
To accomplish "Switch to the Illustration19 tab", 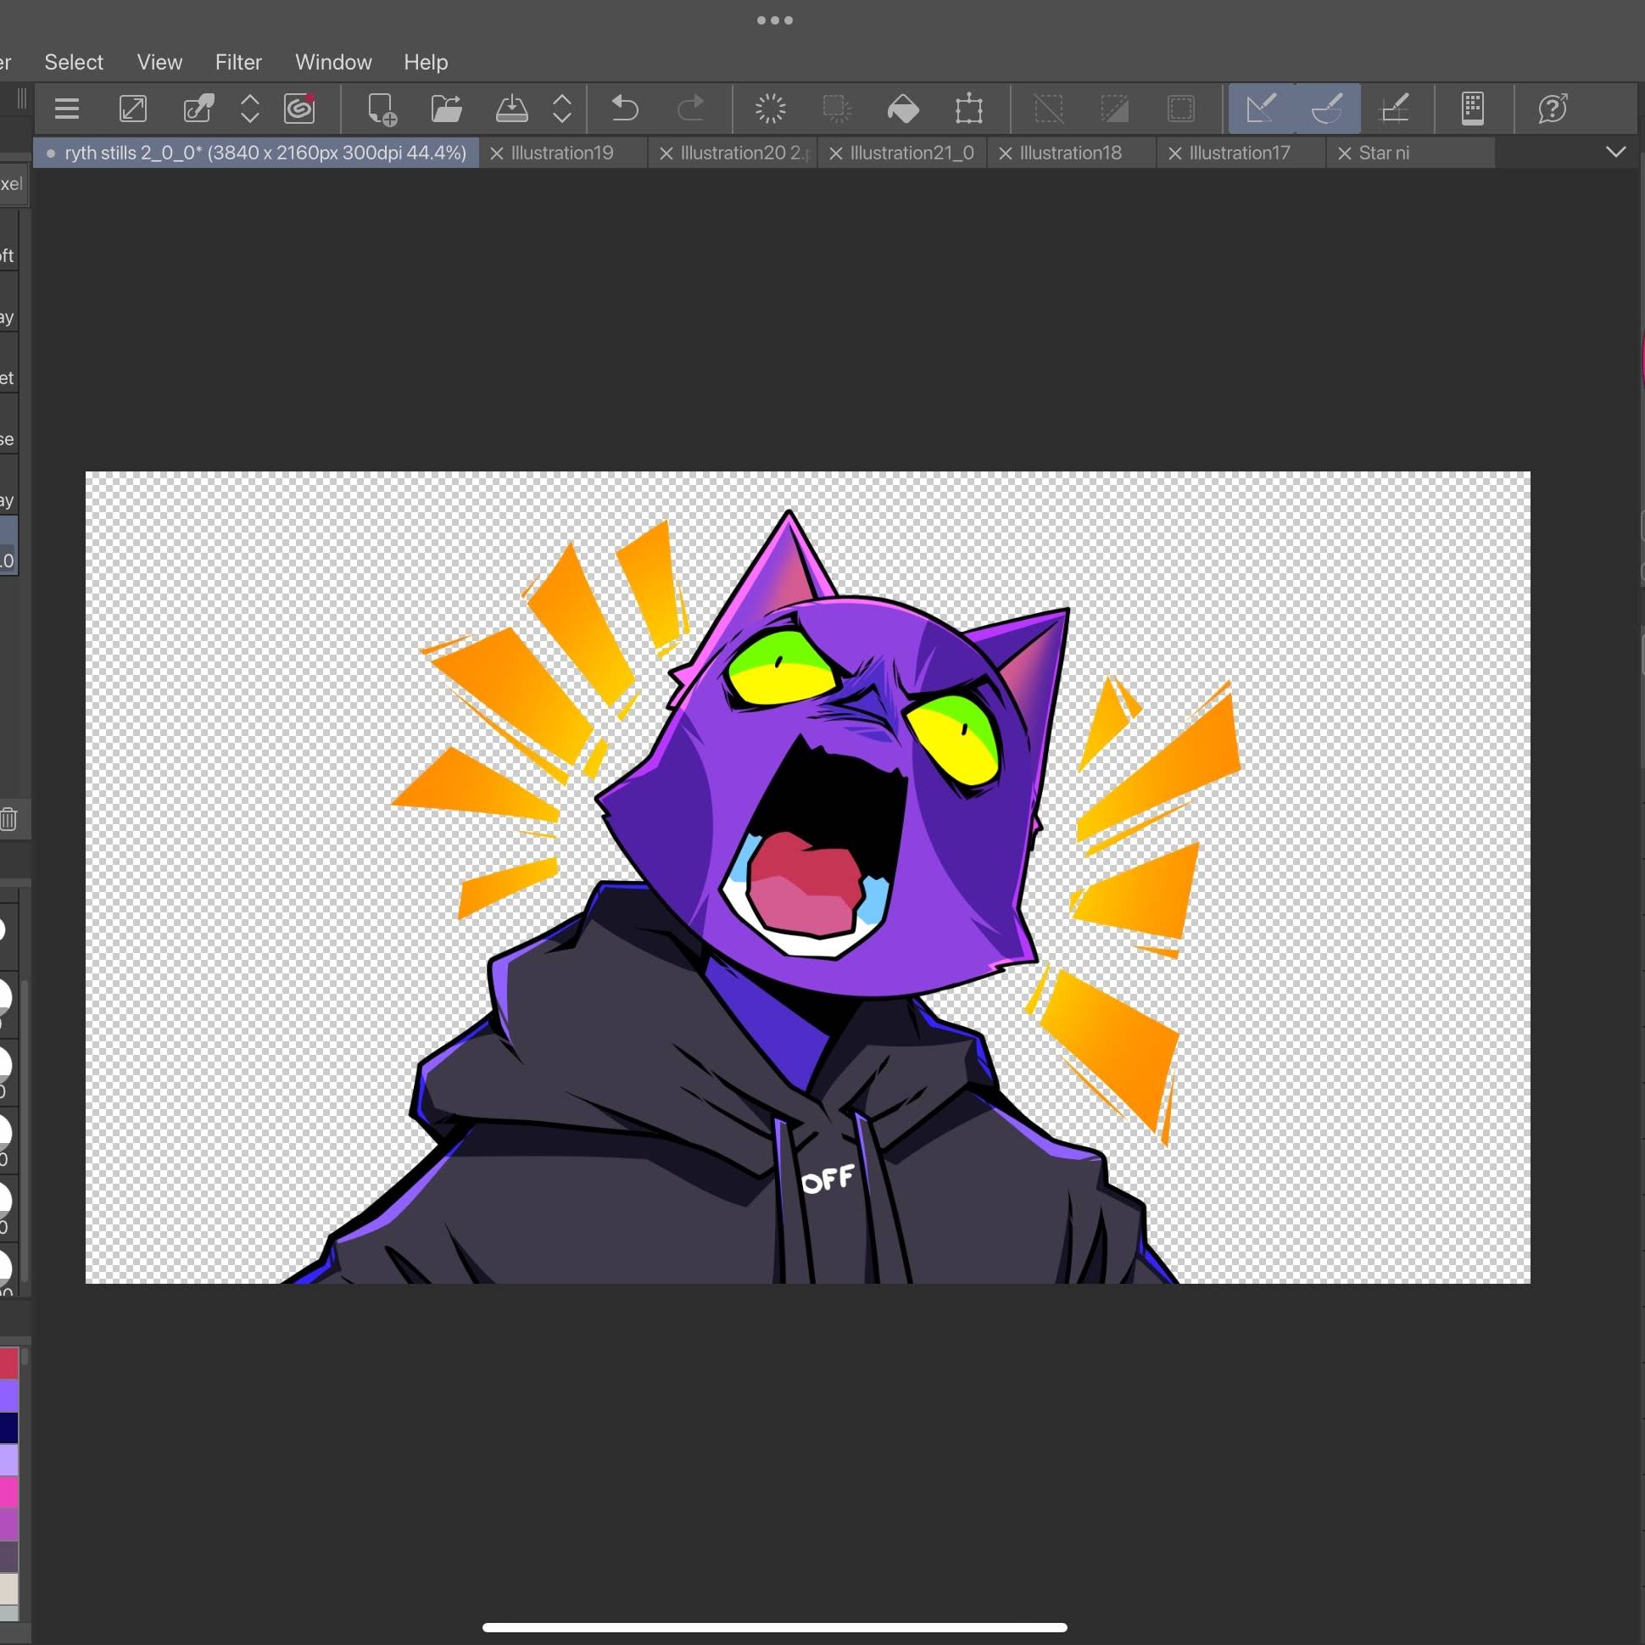I will [562, 153].
